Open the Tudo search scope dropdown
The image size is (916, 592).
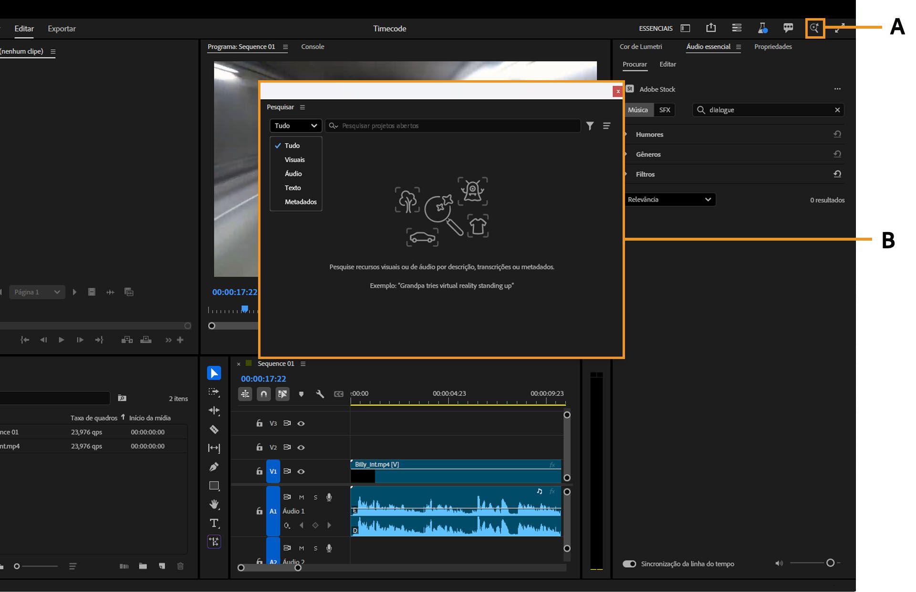(295, 126)
